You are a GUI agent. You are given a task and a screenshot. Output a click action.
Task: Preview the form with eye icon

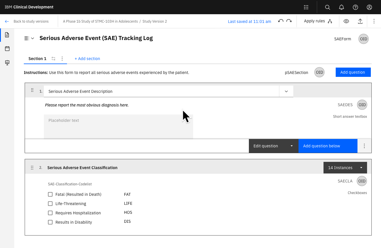pos(346,21)
